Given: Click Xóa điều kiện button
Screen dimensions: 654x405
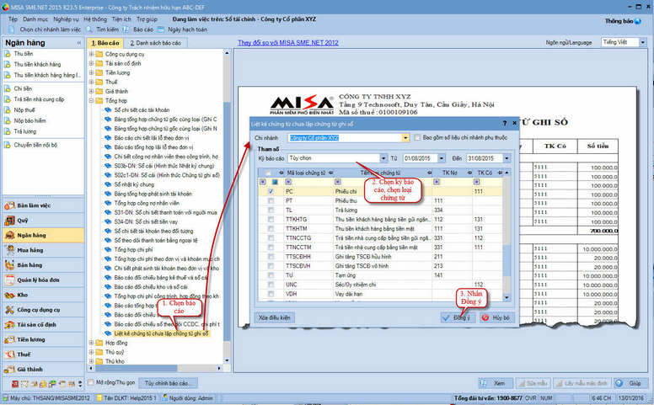Looking at the screenshot, I should pos(275,317).
